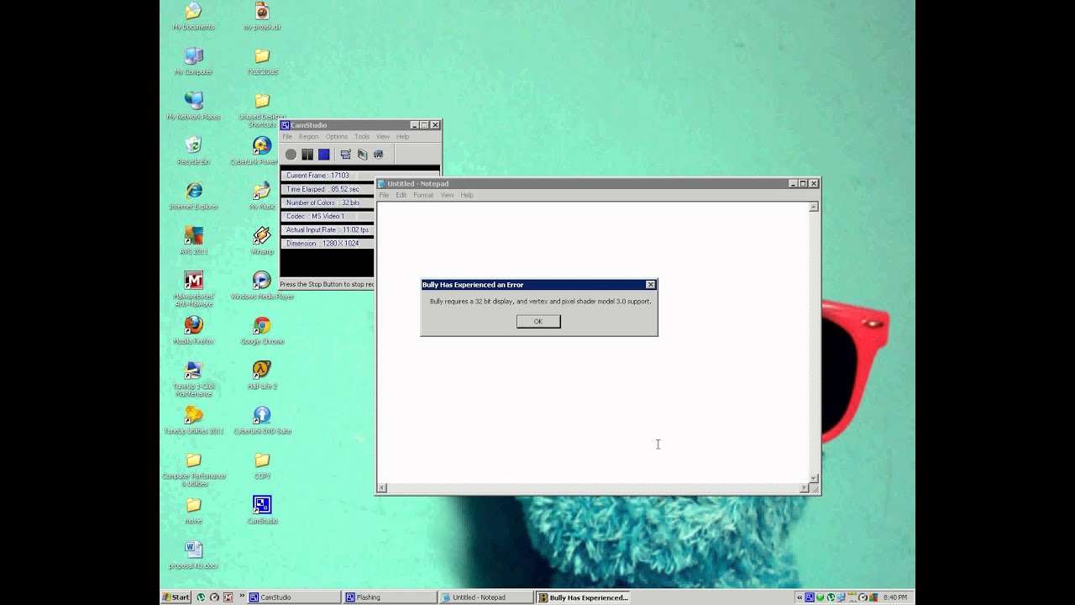Select TuneUp Utilities 2011 desktop icon
Screen dimensions: 1075x605
click(193, 420)
